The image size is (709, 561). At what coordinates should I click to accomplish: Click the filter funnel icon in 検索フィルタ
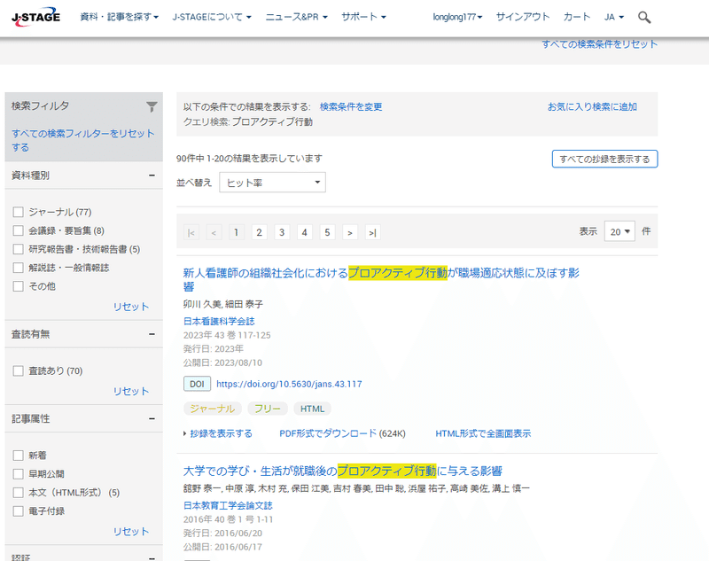[x=151, y=105]
